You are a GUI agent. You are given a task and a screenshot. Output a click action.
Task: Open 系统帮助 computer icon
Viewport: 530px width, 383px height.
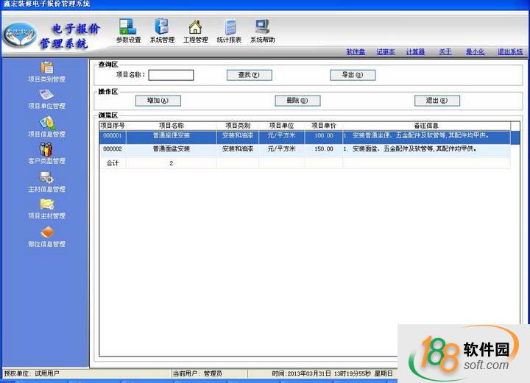pyautogui.click(x=262, y=28)
